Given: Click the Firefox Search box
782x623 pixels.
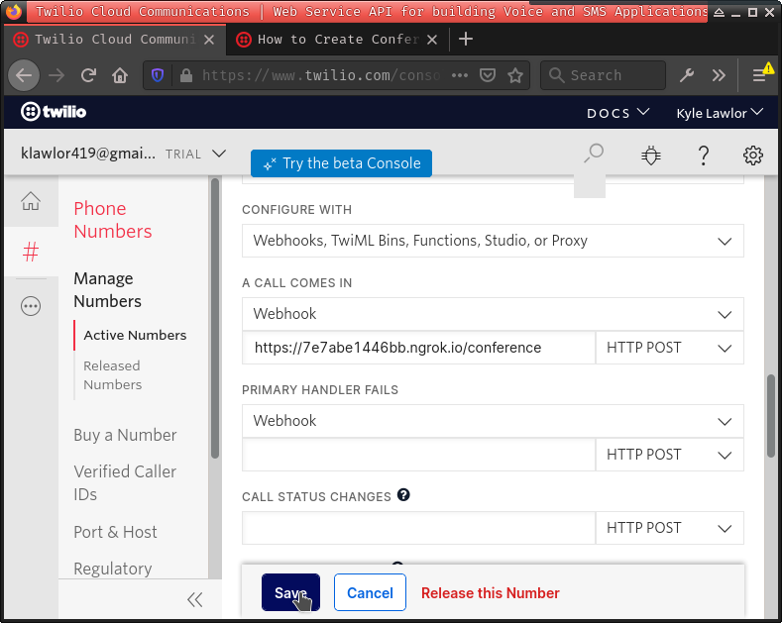Looking at the screenshot, I should pyautogui.click(x=604, y=75).
